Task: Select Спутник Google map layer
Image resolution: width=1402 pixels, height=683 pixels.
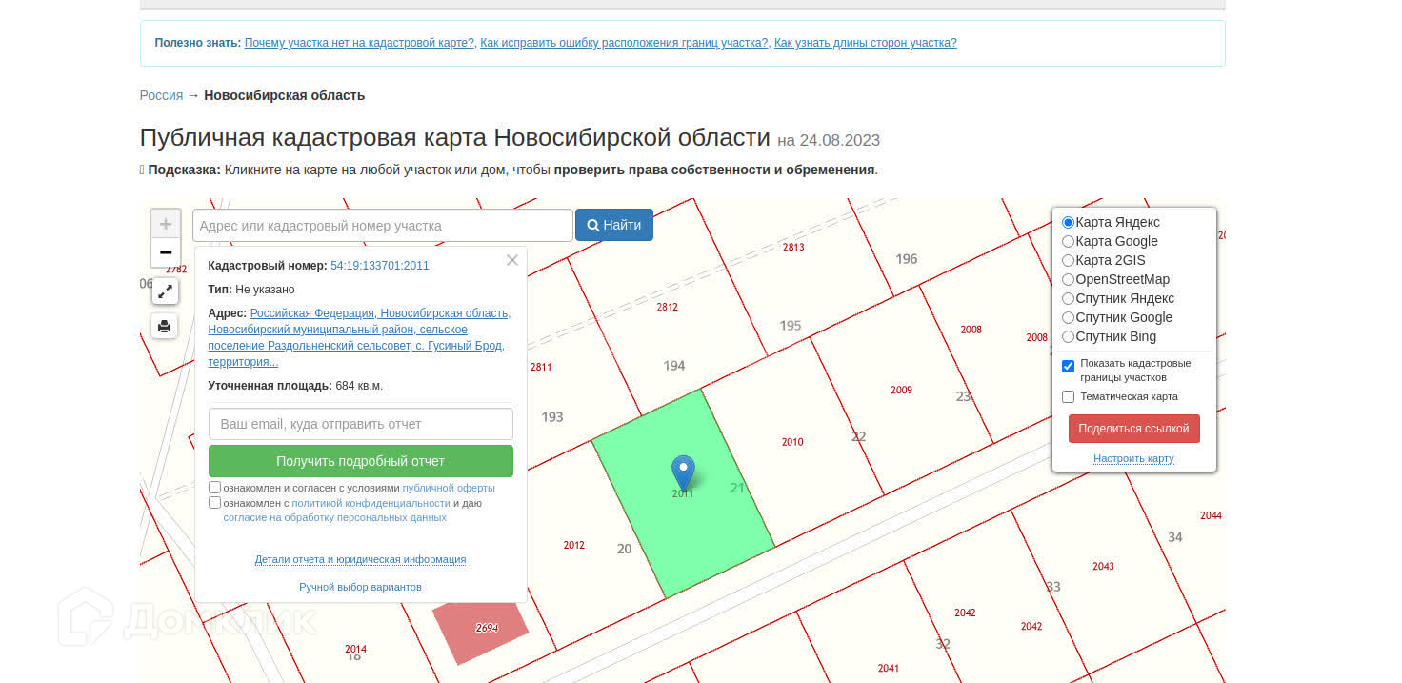Action: pos(1068,317)
